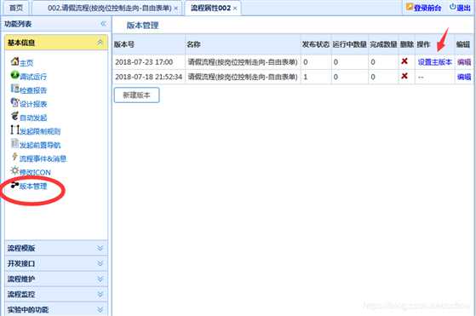
Task: Click the 登录前台 icon in header
Action: pyautogui.click(x=410, y=7)
